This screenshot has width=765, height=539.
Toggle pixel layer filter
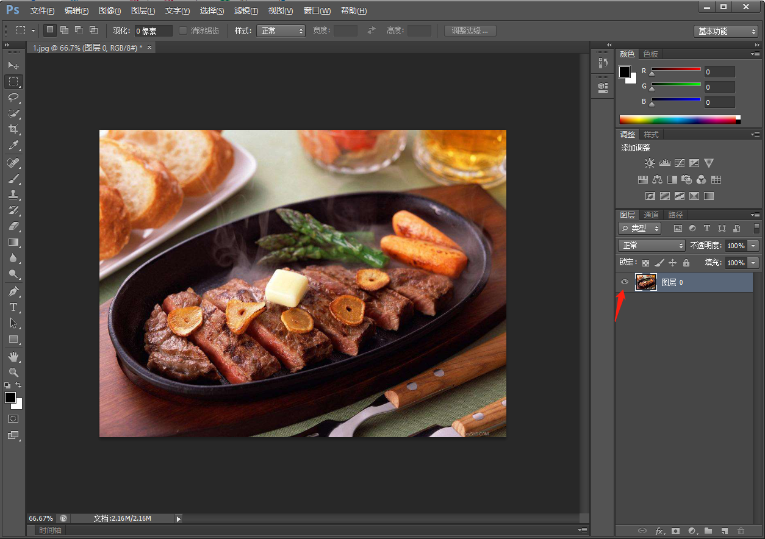[678, 229]
